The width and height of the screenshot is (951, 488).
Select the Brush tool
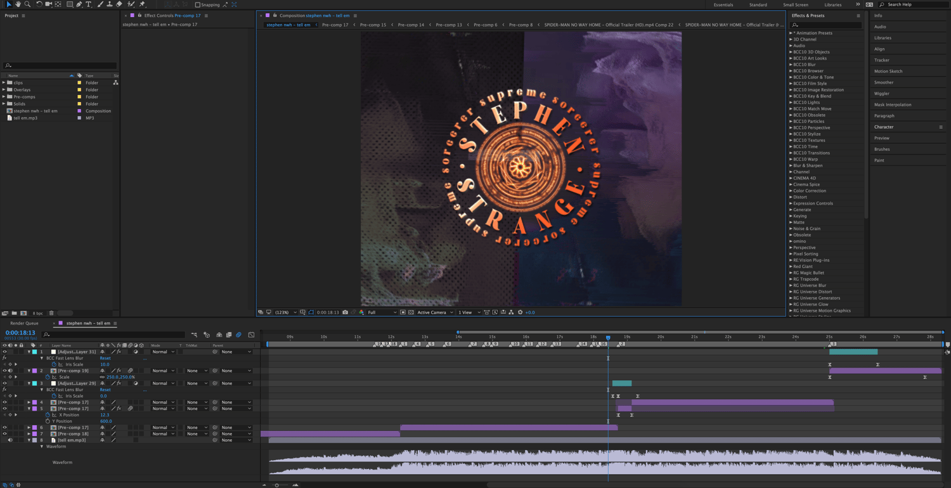tap(100, 4)
